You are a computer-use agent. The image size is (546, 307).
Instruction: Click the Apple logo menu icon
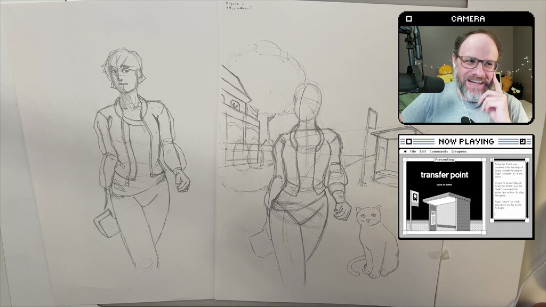click(x=405, y=151)
